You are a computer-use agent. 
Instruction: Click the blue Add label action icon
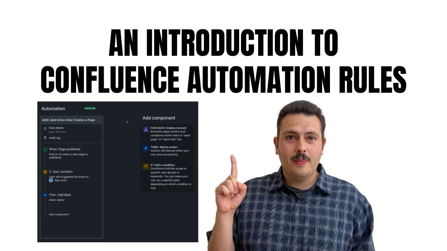coord(45,195)
